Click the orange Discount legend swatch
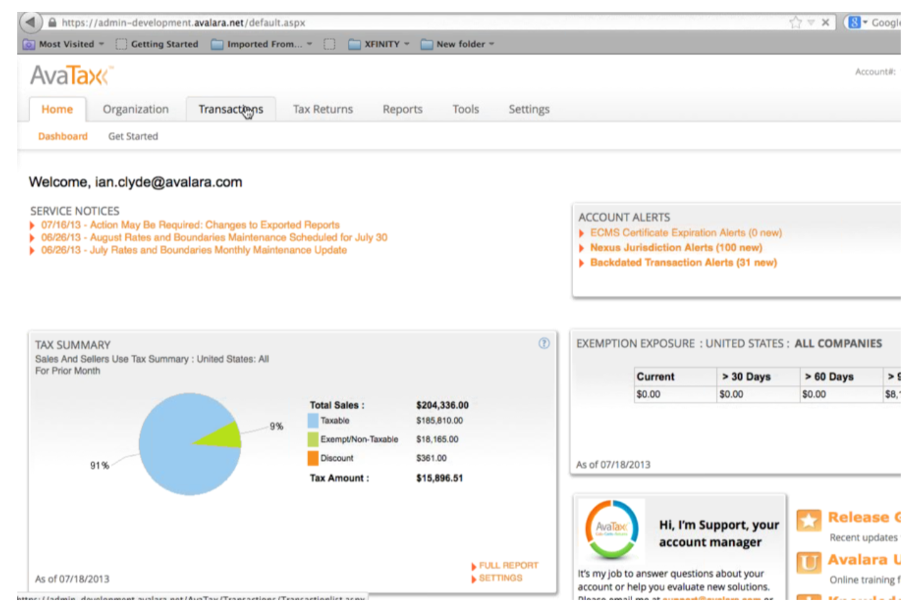The width and height of the screenshot is (918, 612). click(x=313, y=458)
